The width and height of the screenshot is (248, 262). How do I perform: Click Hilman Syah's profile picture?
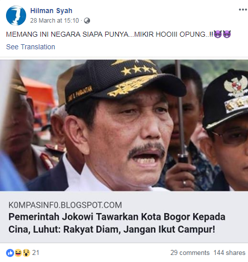(x=16, y=16)
